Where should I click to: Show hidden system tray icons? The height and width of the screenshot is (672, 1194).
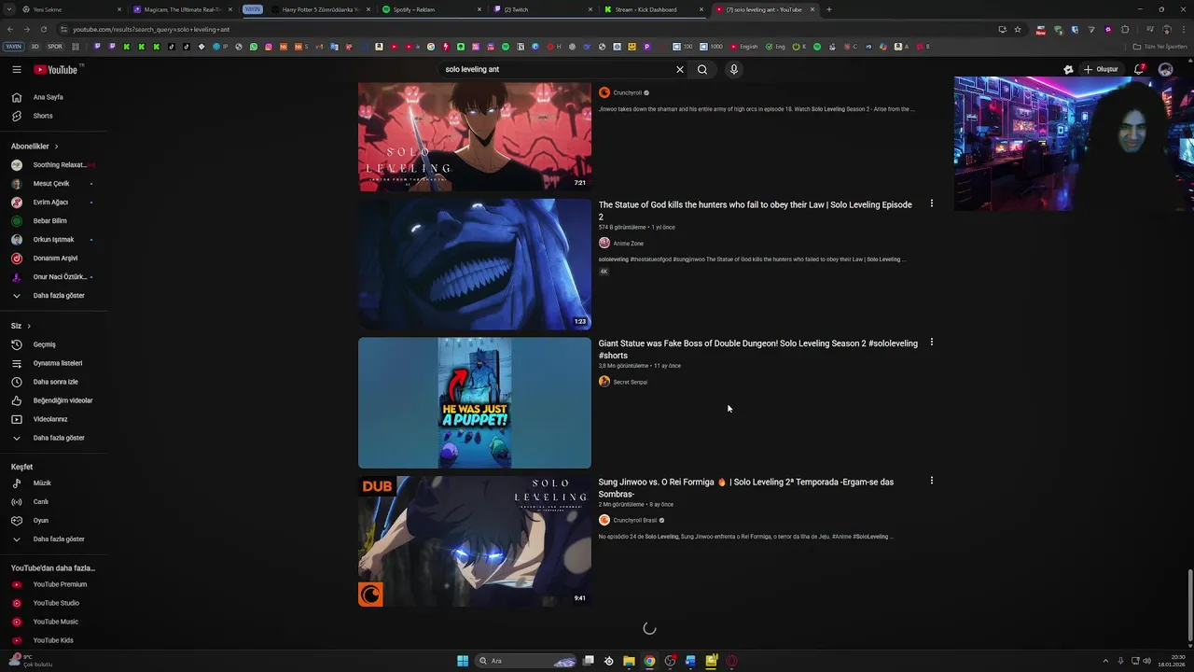[x=1105, y=661]
